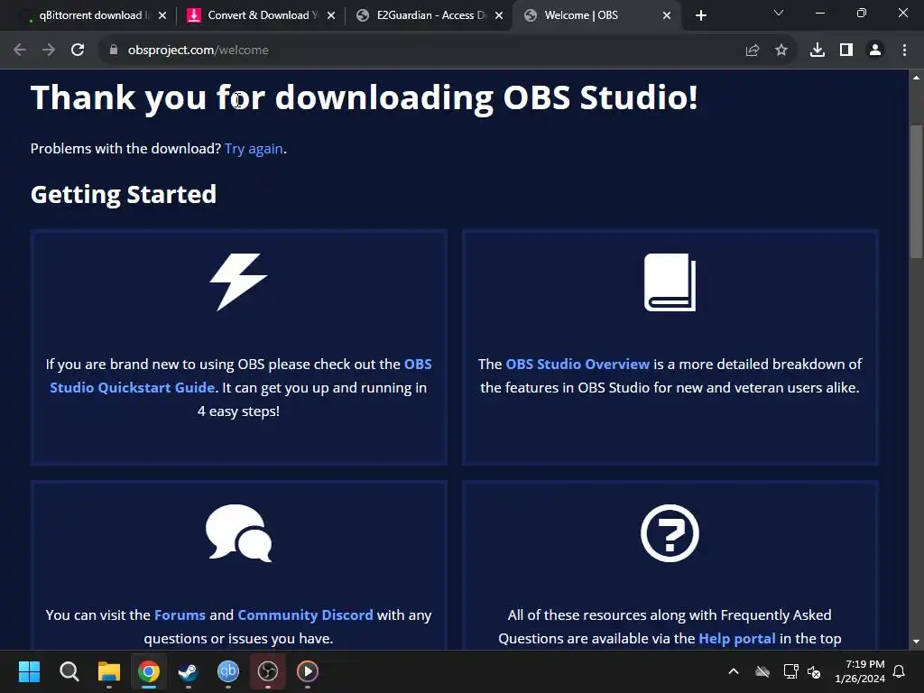The height and width of the screenshot is (693, 924).
Task: Open the notifications bell icon
Action: pyautogui.click(x=900, y=671)
